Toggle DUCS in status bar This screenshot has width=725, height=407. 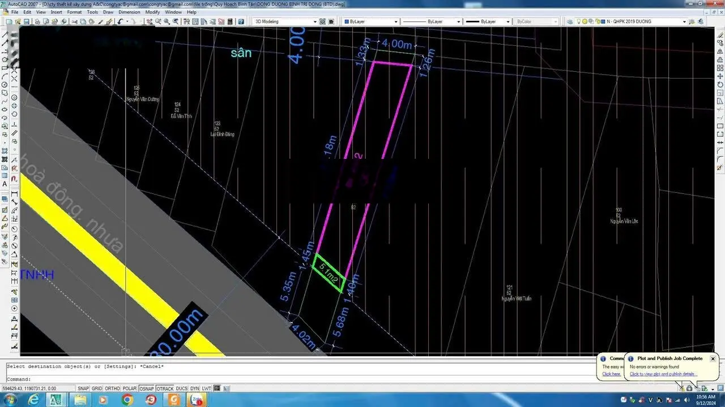tap(181, 388)
